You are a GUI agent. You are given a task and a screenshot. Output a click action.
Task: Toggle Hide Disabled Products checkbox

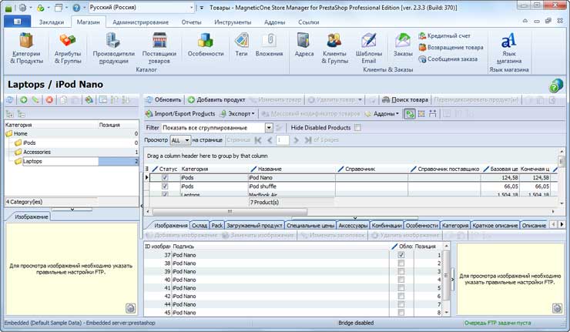pos(357,128)
